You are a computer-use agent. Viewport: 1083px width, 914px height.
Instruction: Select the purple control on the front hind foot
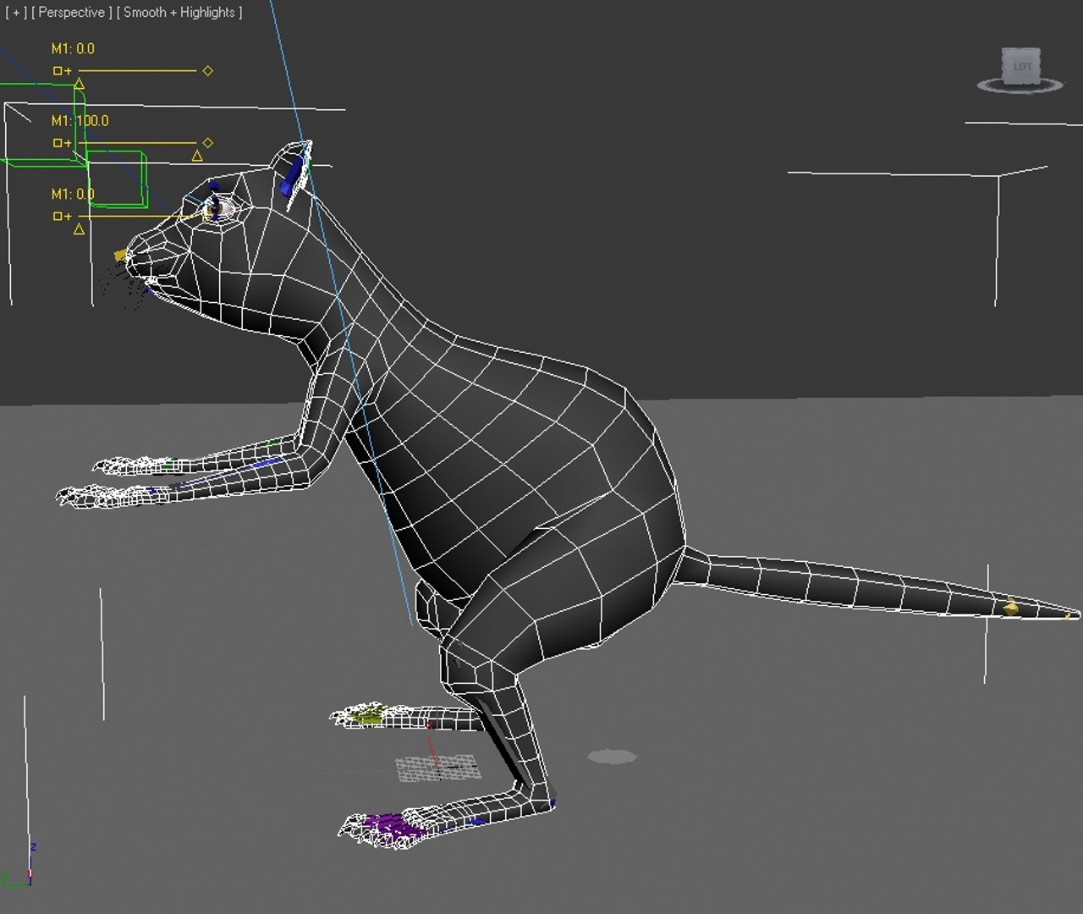393,825
